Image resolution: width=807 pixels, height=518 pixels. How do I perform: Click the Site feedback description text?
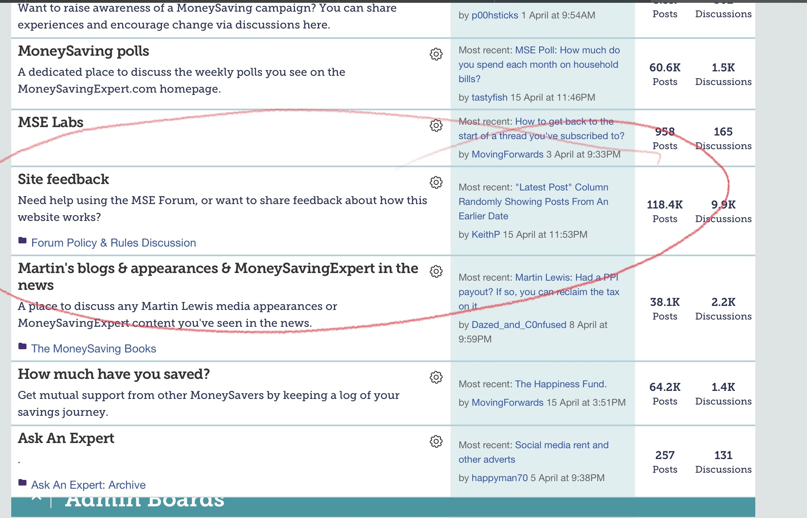[x=222, y=208]
